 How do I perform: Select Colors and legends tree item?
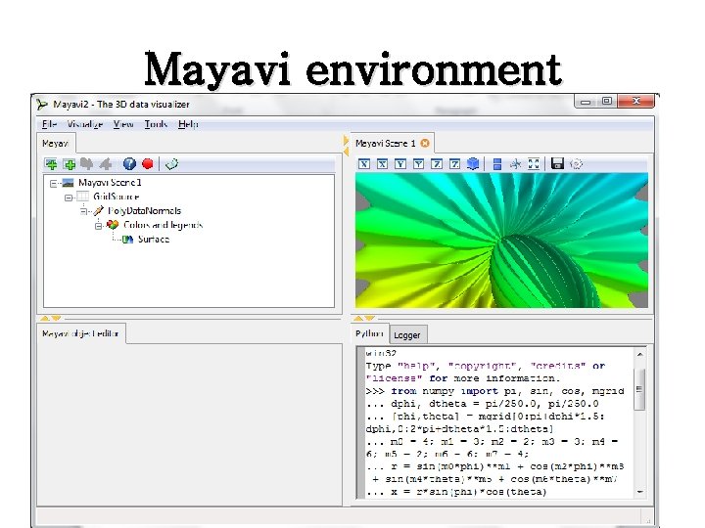coord(163,225)
